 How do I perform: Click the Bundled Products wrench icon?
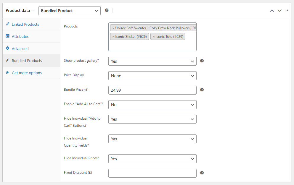pyautogui.click(x=7, y=61)
